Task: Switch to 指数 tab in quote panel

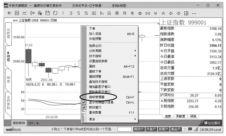Action: click(168, 116)
